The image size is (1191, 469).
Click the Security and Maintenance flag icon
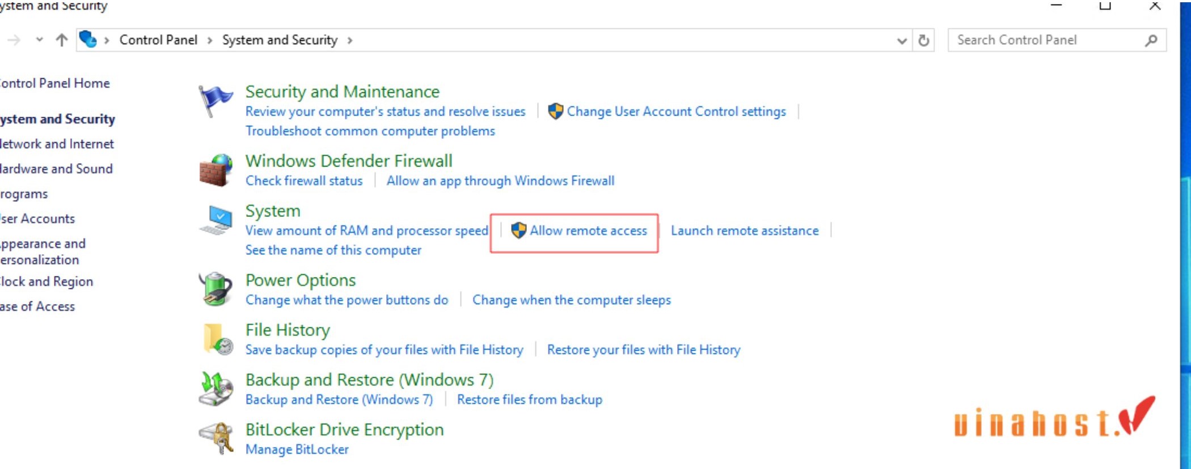click(216, 101)
